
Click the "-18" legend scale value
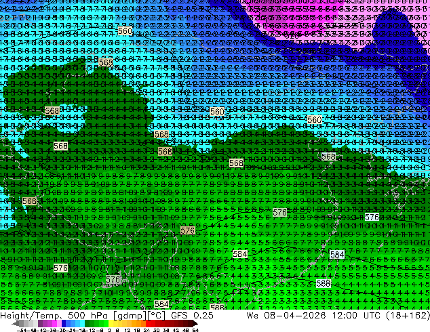(x=80, y=330)
